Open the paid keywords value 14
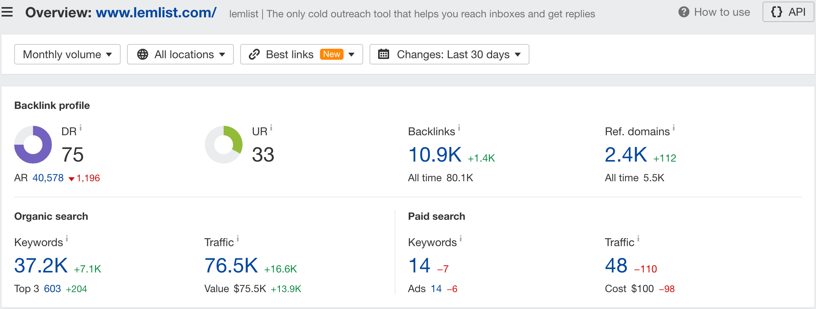 [x=419, y=265]
